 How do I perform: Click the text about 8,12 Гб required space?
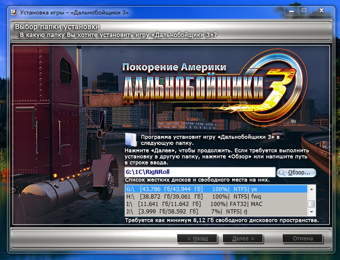point(222,220)
